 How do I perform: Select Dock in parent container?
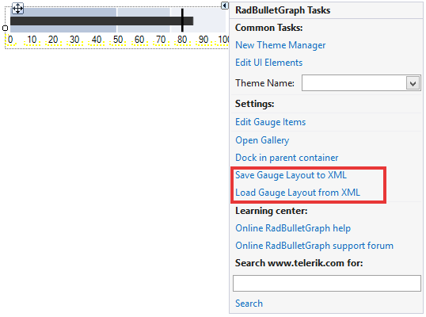(287, 158)
